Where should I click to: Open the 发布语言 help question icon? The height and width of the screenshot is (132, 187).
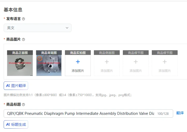coord(23,19)
